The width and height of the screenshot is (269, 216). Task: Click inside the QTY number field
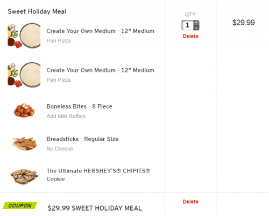pyautogui.click(x=188, y=25)
